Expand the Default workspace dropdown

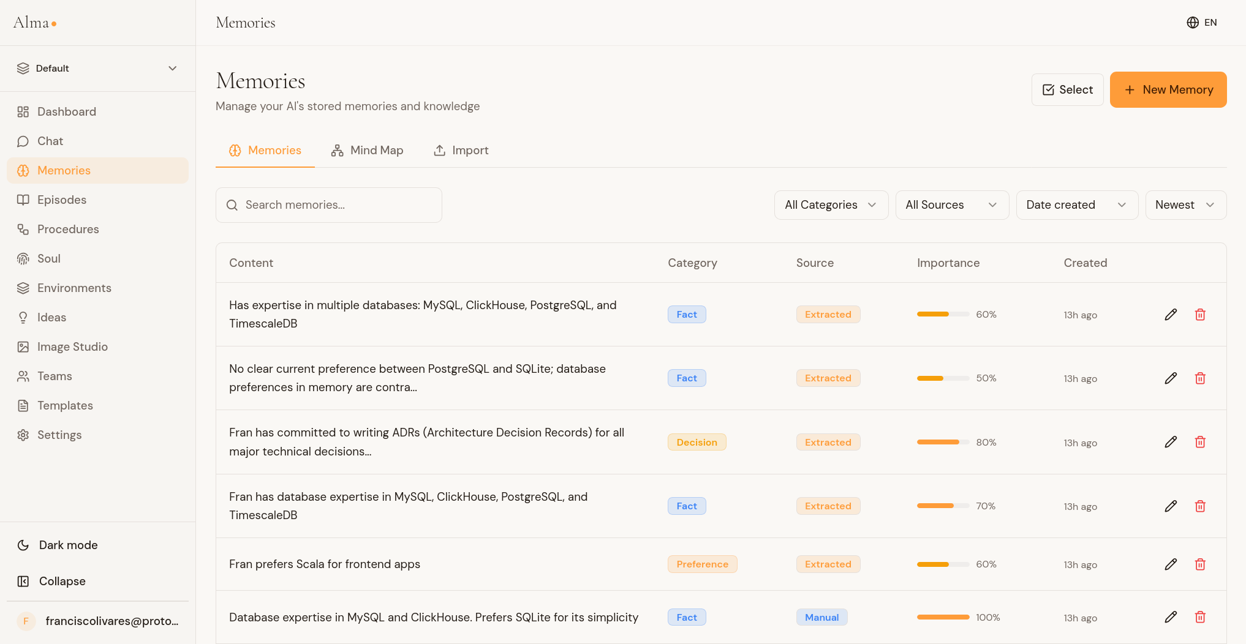[97, 69]
